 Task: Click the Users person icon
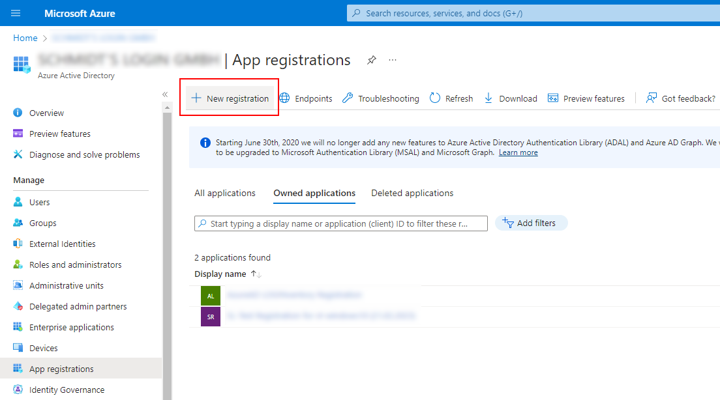[x=18, y=202]
